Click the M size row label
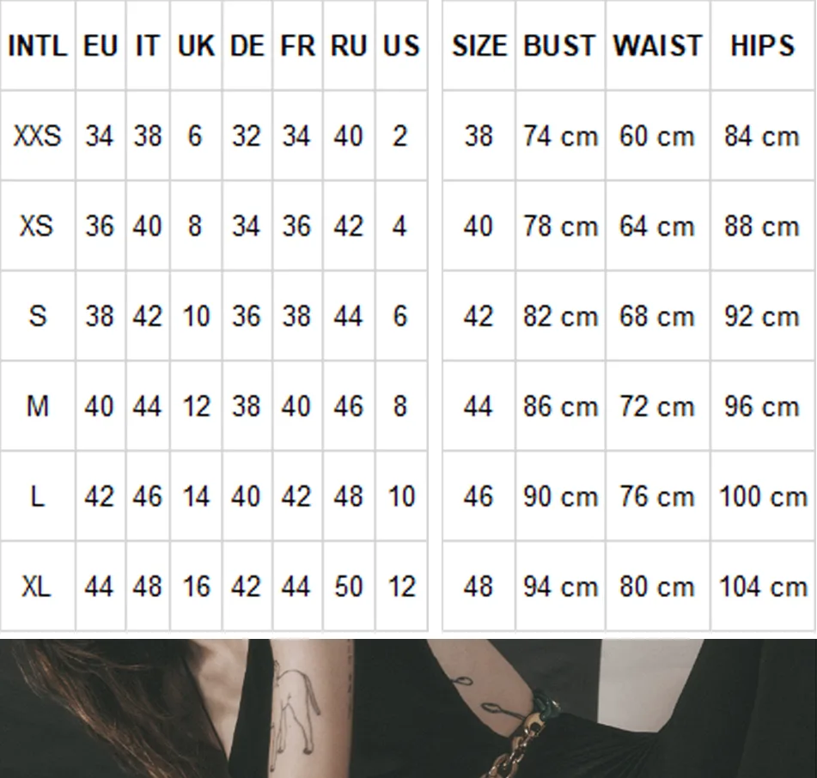Screen dimensions: 817x778 click(x=37, y=406)
